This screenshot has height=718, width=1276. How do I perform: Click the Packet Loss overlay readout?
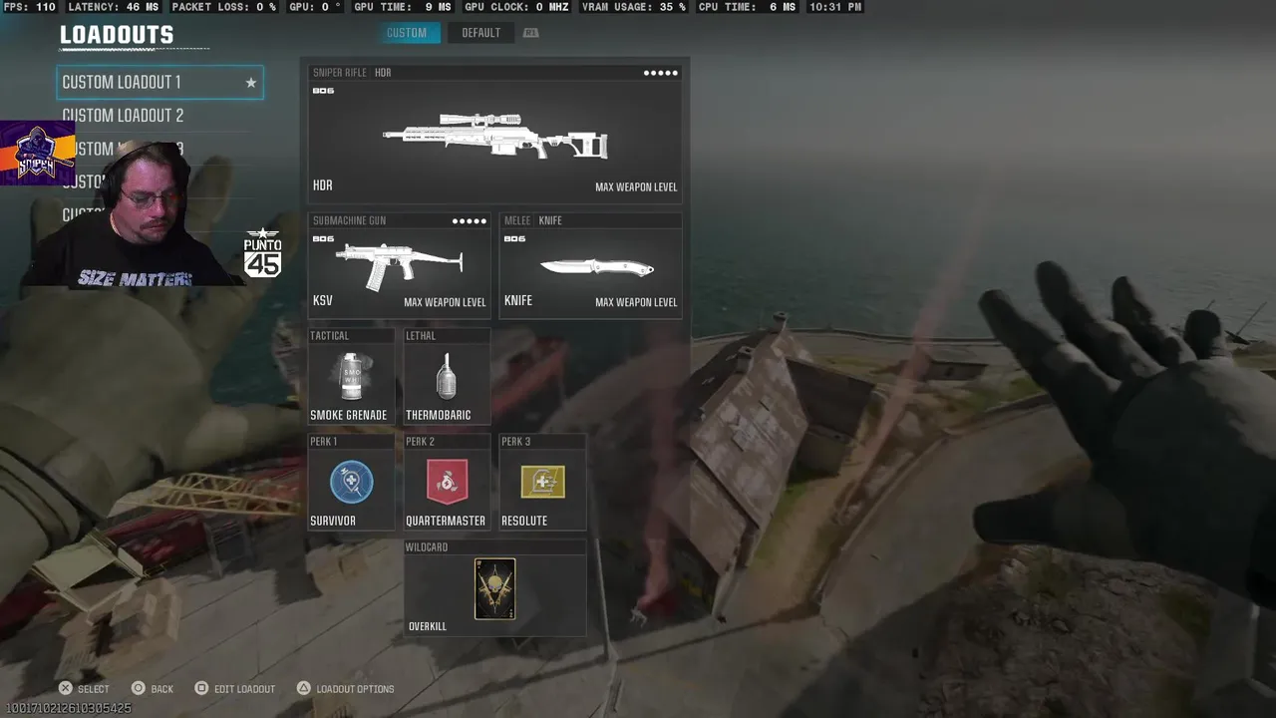[224, 7]
